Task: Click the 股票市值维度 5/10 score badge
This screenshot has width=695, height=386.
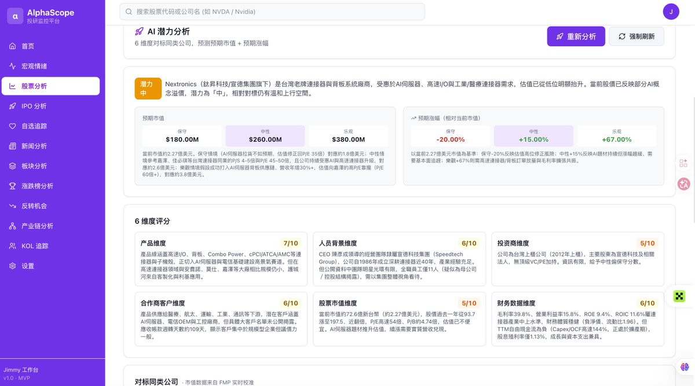Action: coord(469,303)
